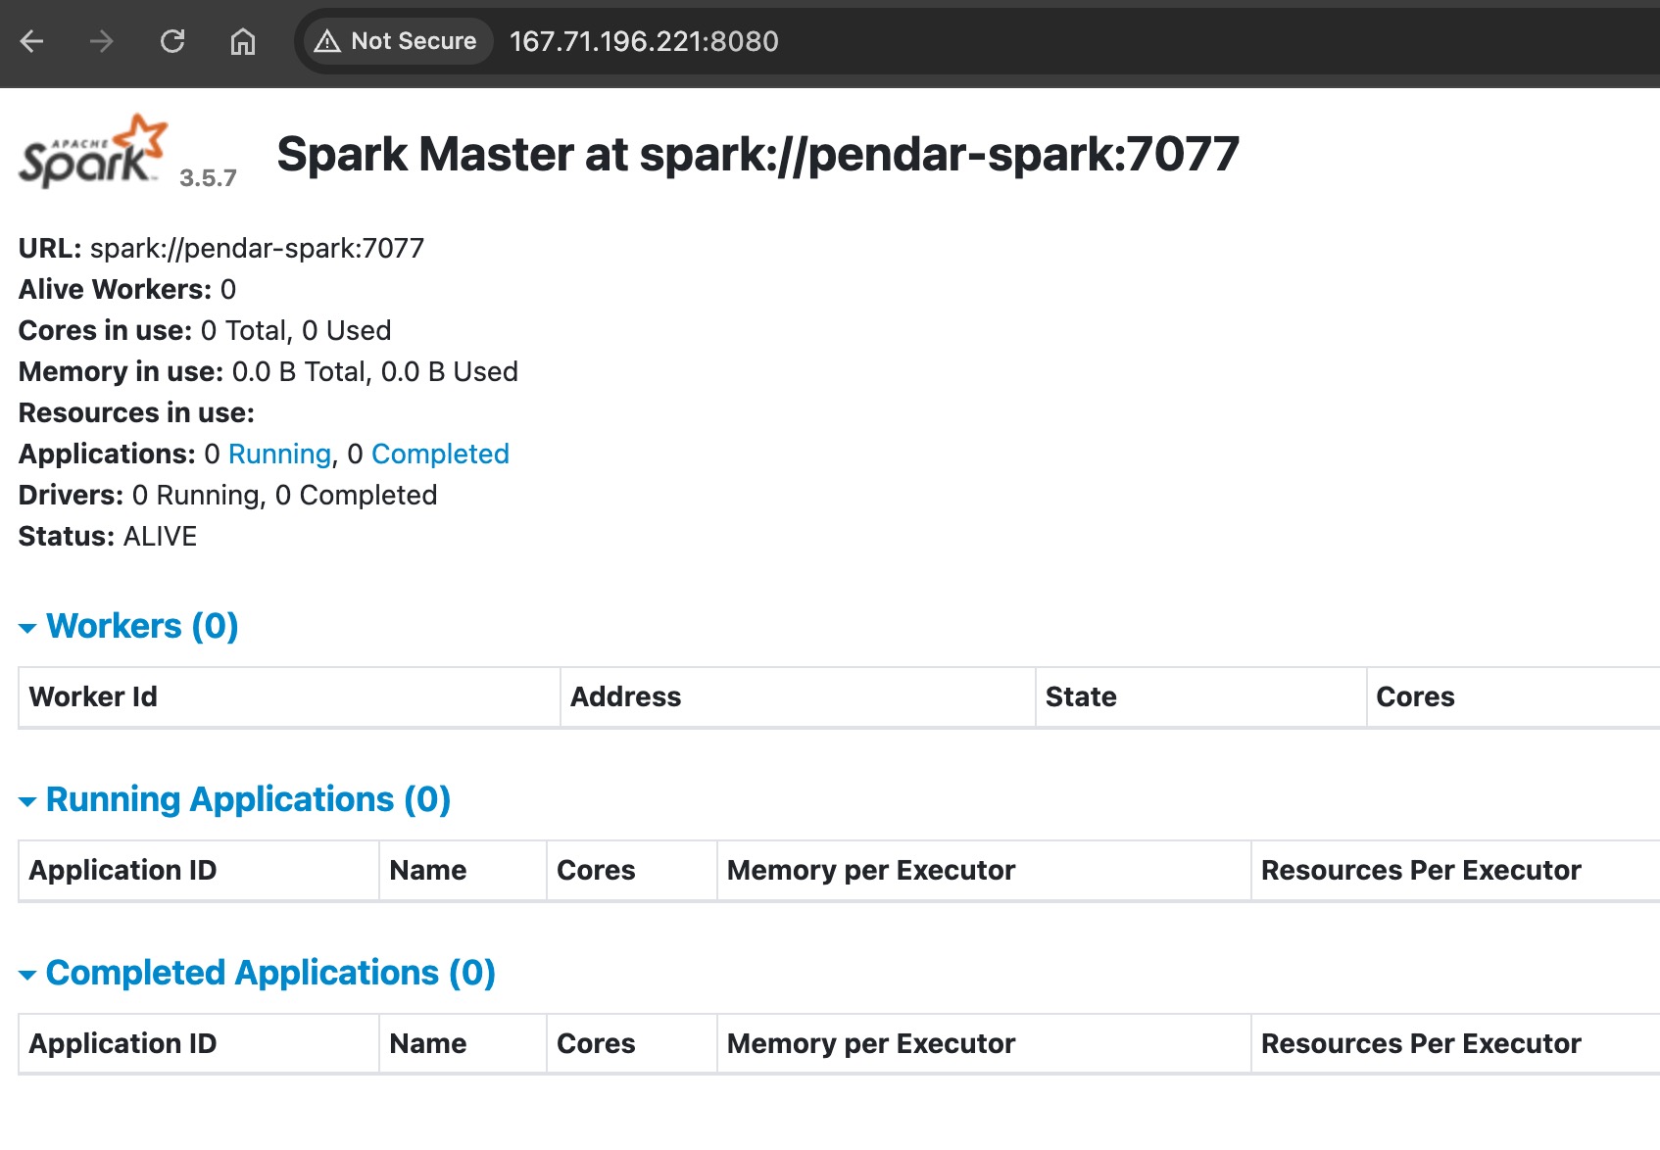Click the browser forward arrow
Viewport: 1660px width, 1150px height.
(102, 41)
